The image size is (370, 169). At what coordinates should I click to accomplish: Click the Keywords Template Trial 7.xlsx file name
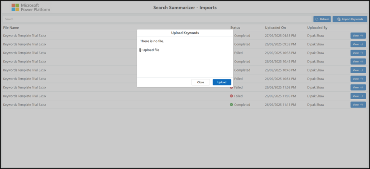pos(25,35)
